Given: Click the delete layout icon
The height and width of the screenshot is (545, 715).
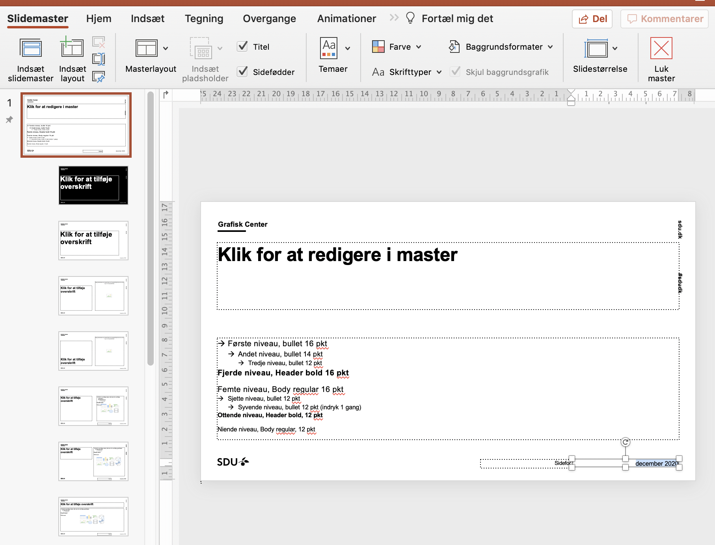Looking at the screenshot, I should 99,42.
